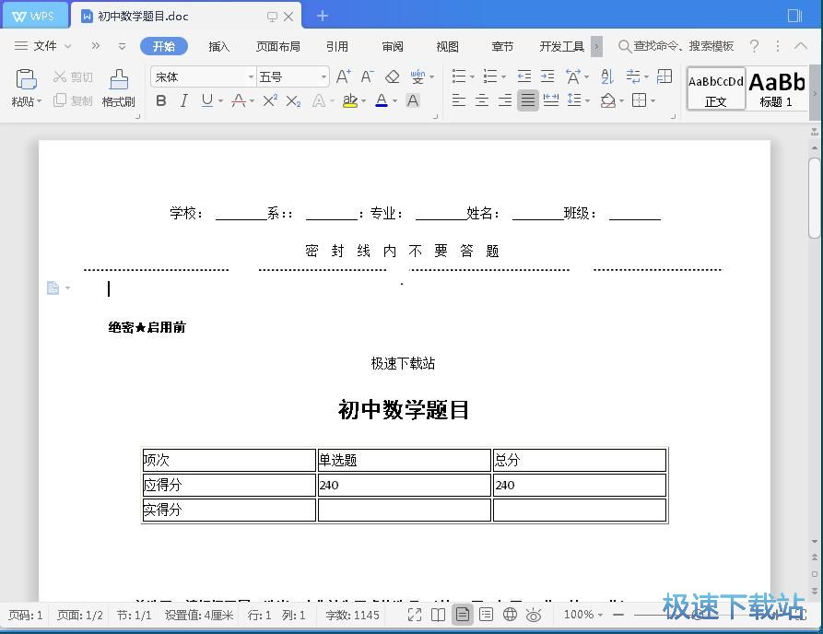Viewport: 823px width, 634px height.
Task: Expand the bullet style dropdown arrow
Action: tap(472, 77)
